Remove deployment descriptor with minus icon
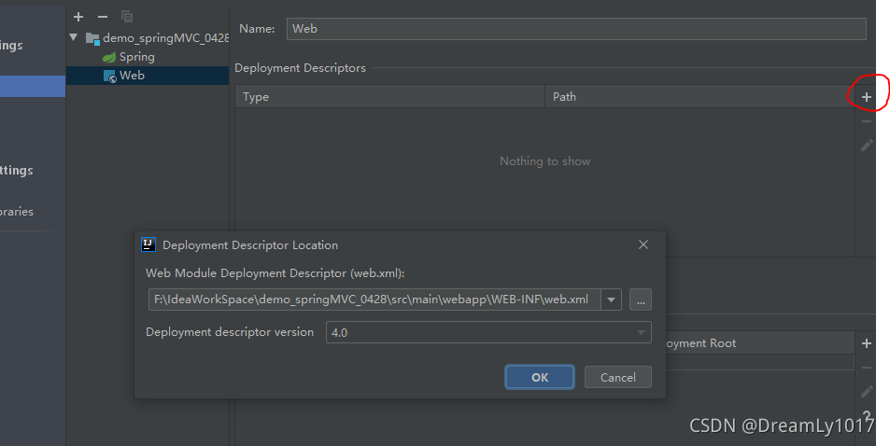890x446 pixels. 867,121
